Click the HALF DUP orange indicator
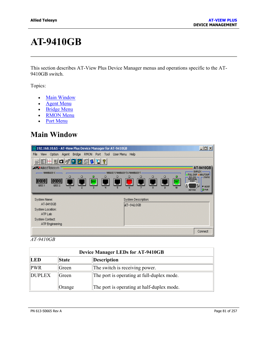Image resolution: width=260 pixels, height=337 pixels. click(199, 175)
